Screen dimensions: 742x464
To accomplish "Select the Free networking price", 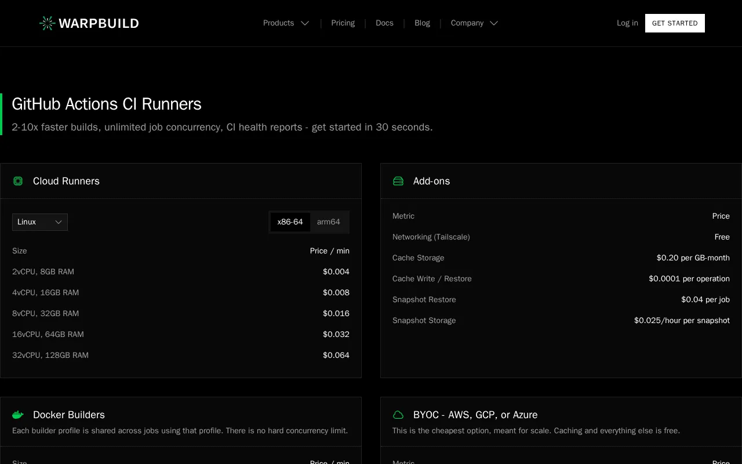I will 722,237.
